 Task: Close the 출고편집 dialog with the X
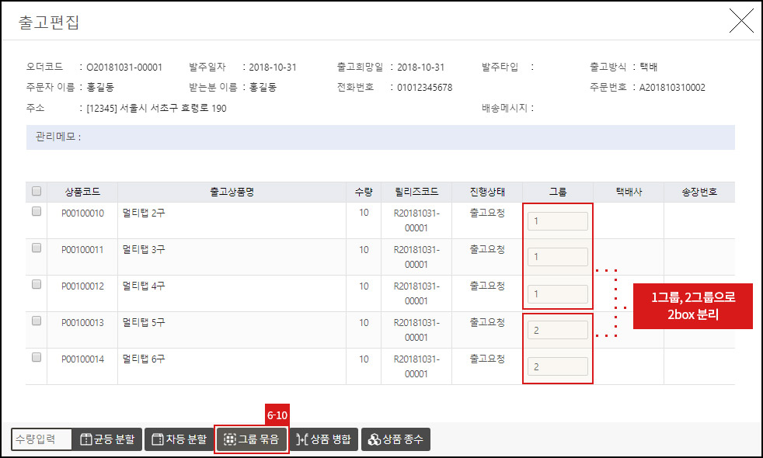point(741,21)
